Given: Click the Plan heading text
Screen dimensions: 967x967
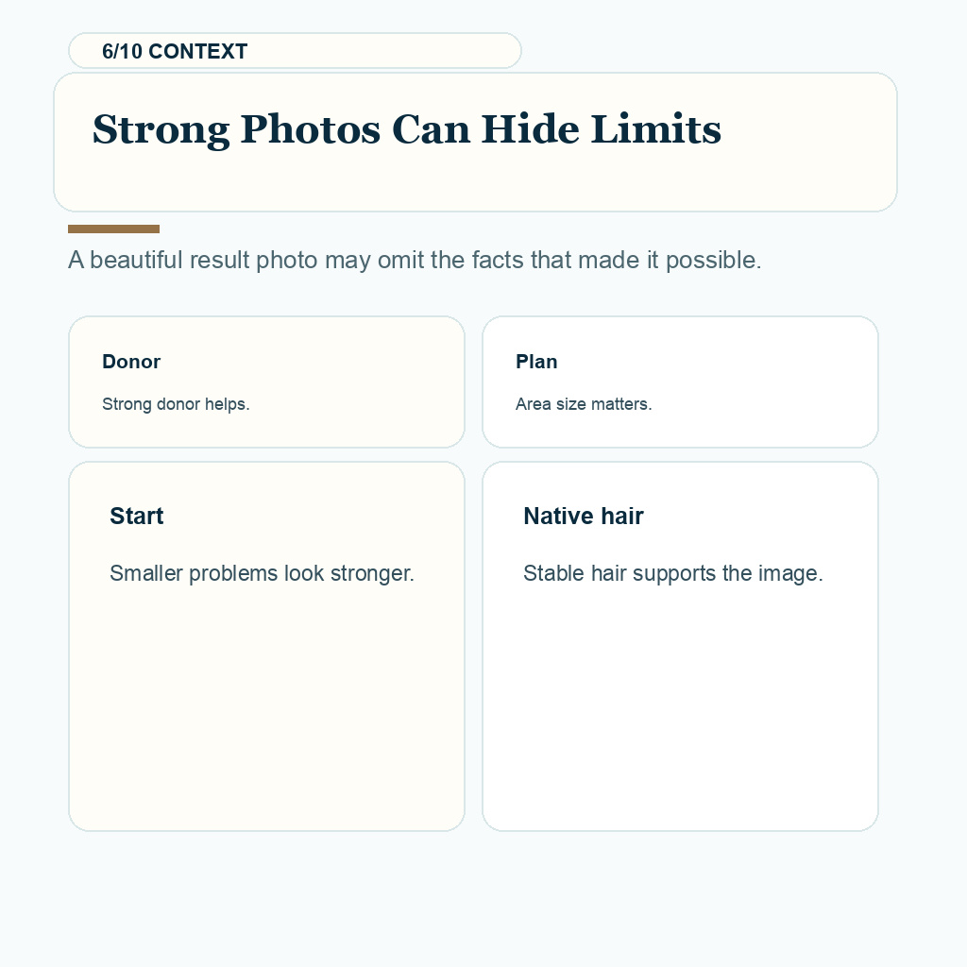Looking at the screenshot, I should [x=536, y=362].
